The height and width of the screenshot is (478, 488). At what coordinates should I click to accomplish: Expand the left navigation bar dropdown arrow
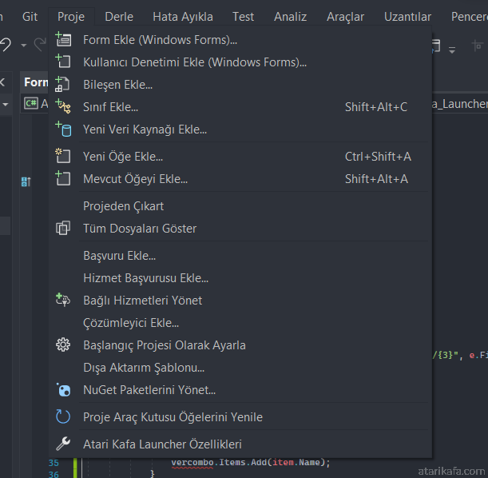pos(6,105)
